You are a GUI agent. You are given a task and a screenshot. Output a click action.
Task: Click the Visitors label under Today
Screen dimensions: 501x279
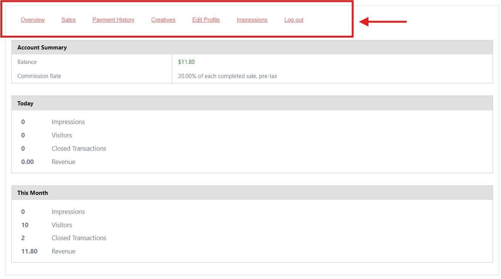[62, 135]
